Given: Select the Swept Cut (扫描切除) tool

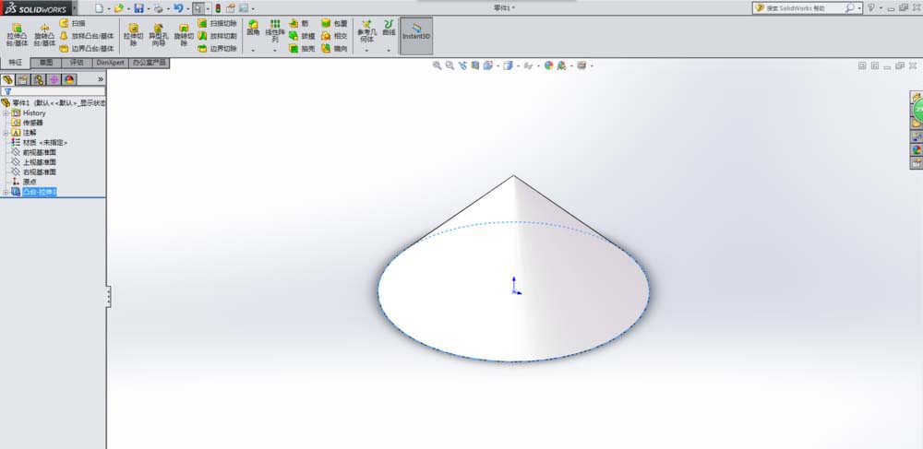Looking at the screenshot, I should (217, 23).
